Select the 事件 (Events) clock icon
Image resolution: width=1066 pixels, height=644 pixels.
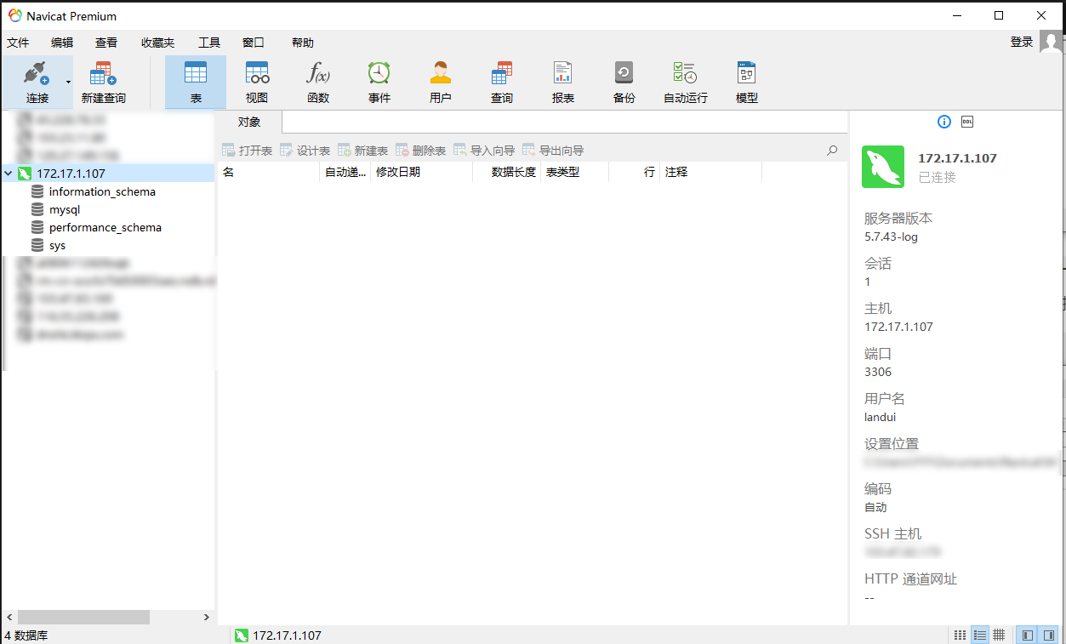coord(379,81)
